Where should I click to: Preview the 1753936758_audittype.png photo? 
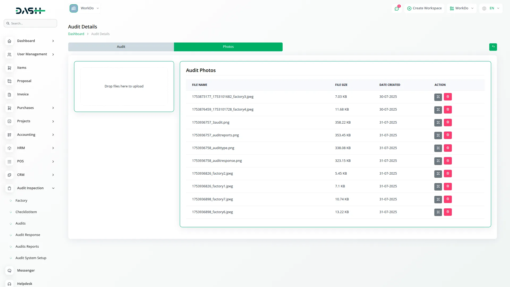(438, 148)
